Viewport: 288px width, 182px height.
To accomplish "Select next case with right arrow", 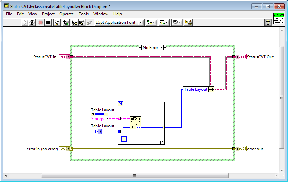I will 165,48.
